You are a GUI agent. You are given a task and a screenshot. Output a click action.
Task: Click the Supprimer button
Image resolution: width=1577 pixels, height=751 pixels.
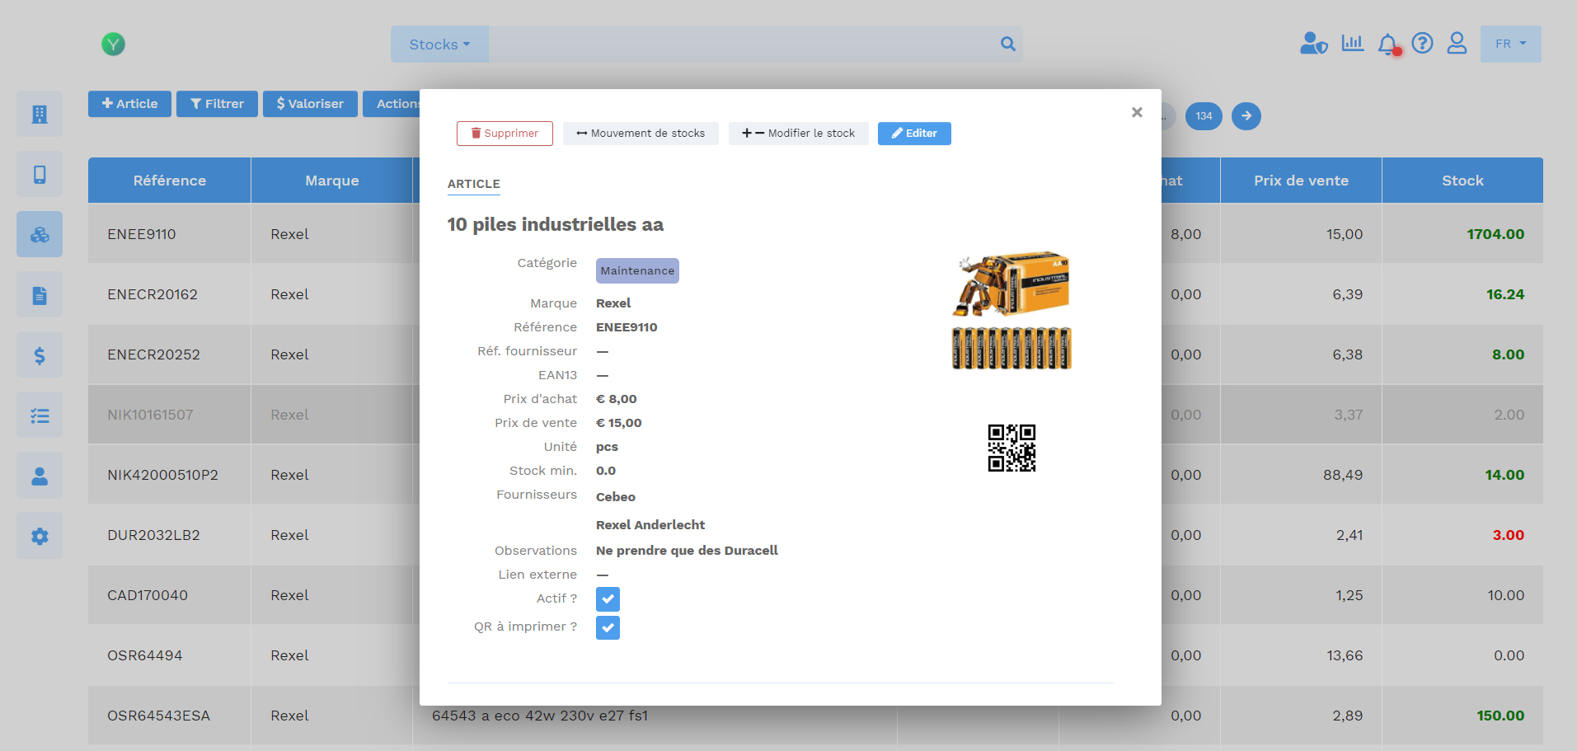(x=505, y=134)
